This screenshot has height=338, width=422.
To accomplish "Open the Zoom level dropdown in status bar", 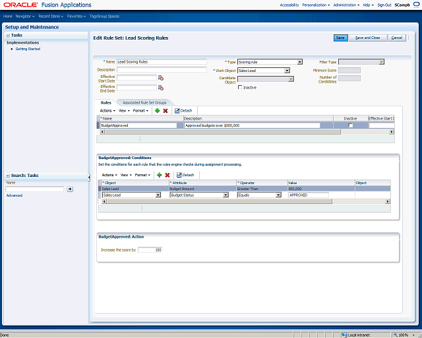I will pos(413,335).
